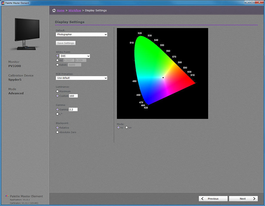Select the L* gamma radio button
The image size is (265, 206).
pos(57,114)
